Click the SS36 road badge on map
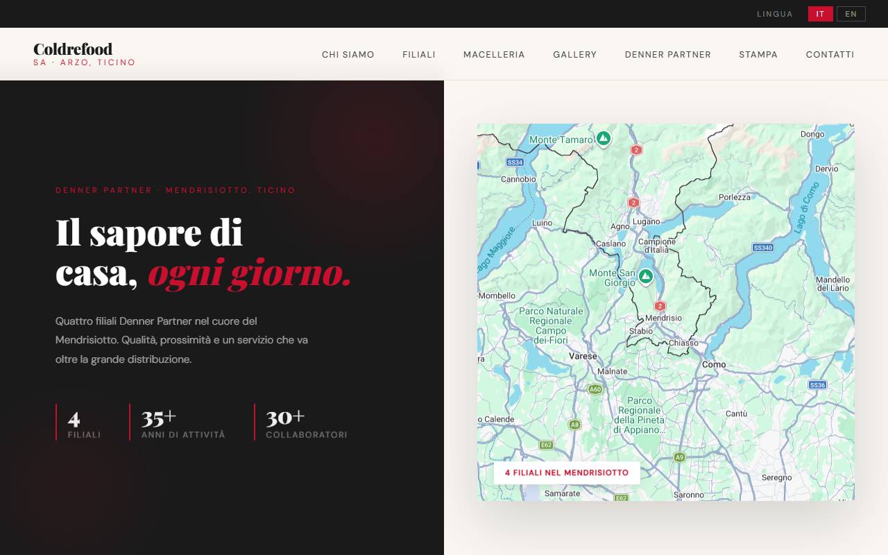888x555 pixels. coord(818,385)
